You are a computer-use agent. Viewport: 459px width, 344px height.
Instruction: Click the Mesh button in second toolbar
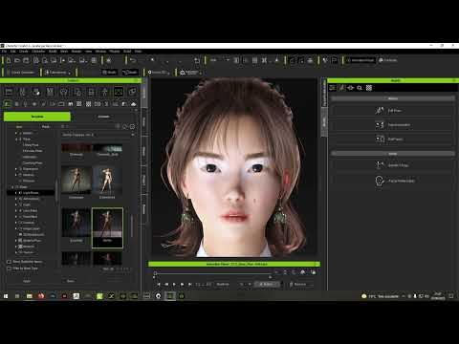(x=109, y=73)
